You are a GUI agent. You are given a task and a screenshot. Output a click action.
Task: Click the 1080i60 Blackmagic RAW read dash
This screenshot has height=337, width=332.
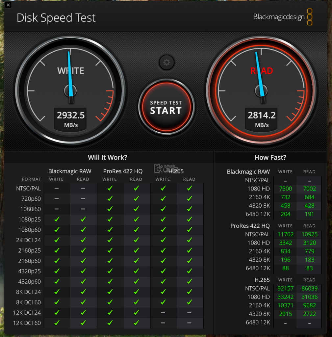(83, 209)
